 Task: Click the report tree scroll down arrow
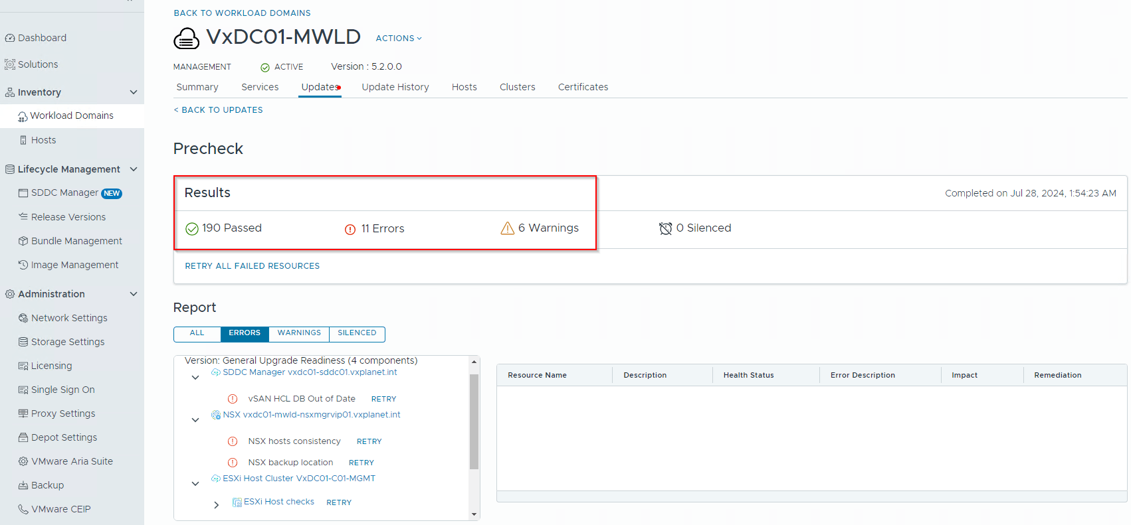point(474,514)
